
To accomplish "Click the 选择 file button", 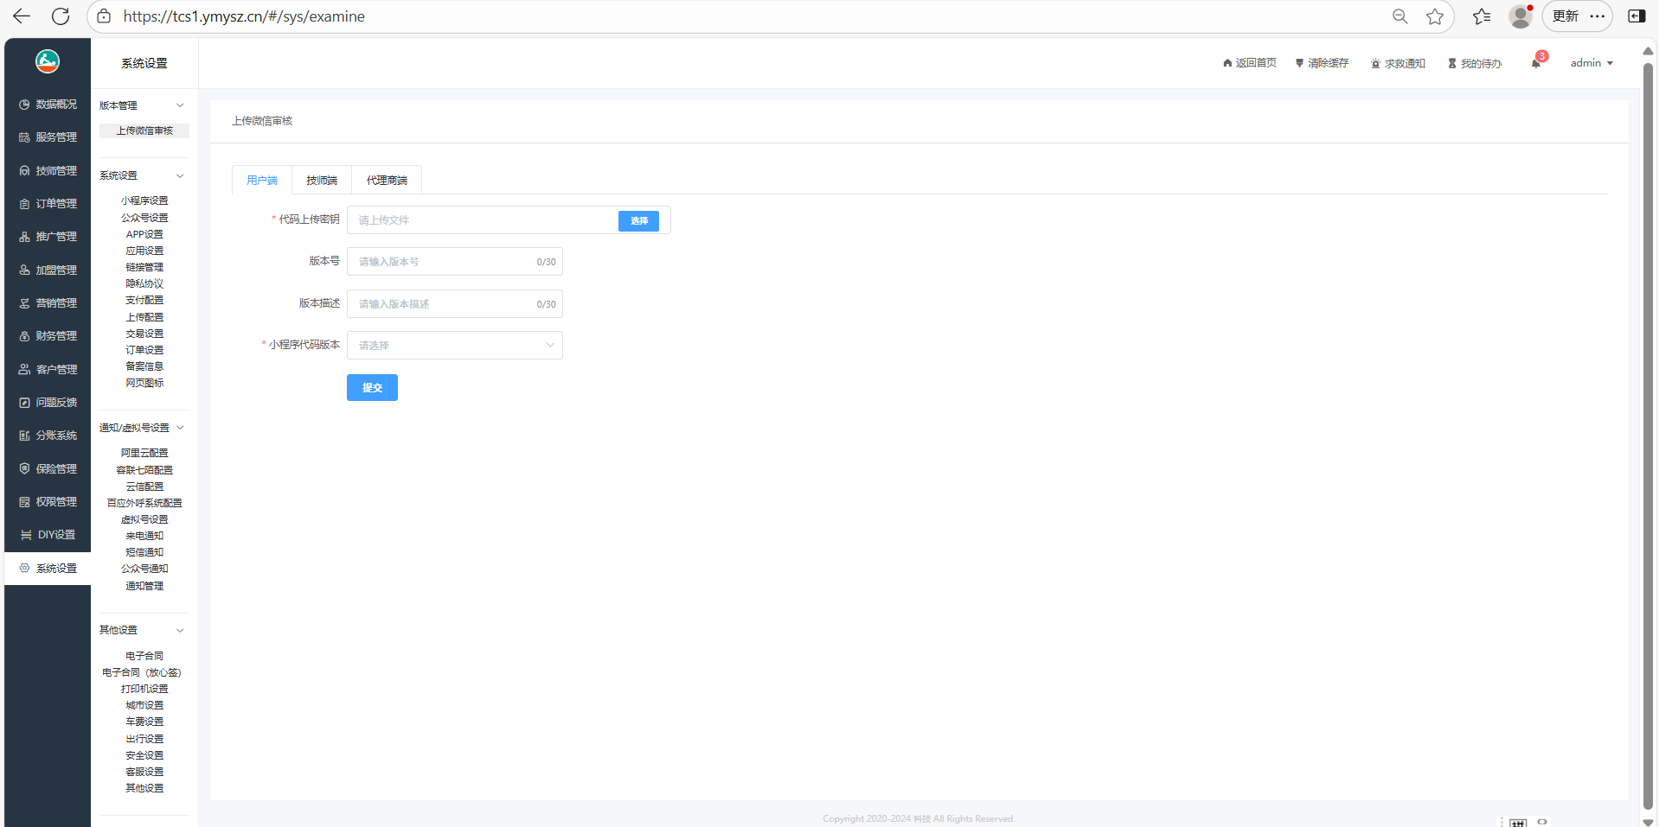I will (638, 221).
